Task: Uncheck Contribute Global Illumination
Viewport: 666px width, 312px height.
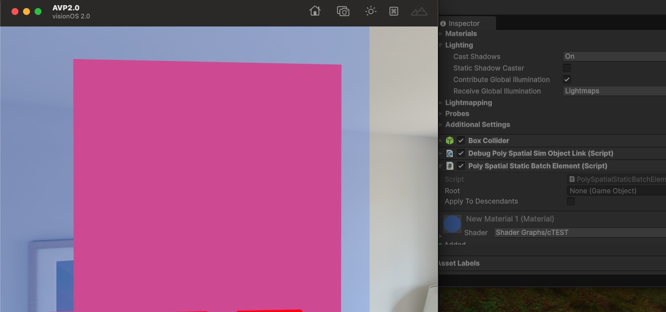Action: (x=566, y=79)
